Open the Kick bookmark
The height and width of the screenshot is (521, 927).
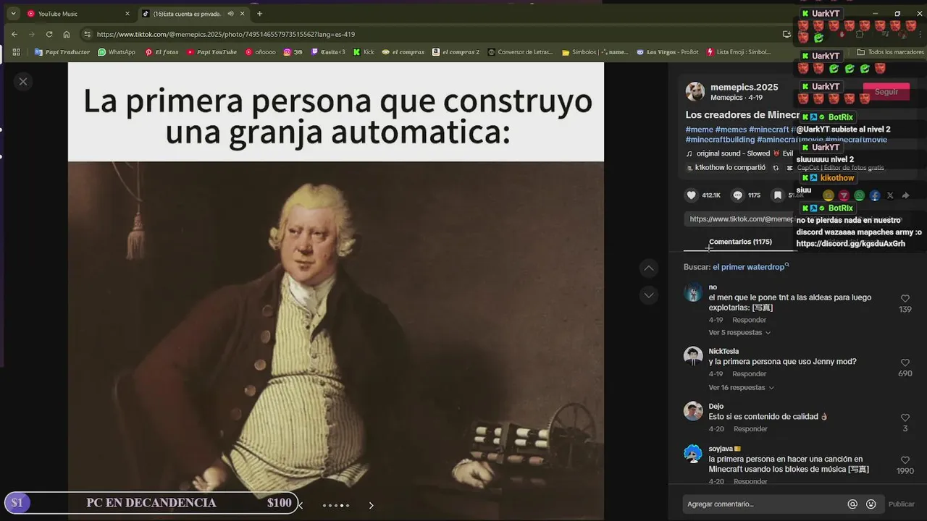364,52
